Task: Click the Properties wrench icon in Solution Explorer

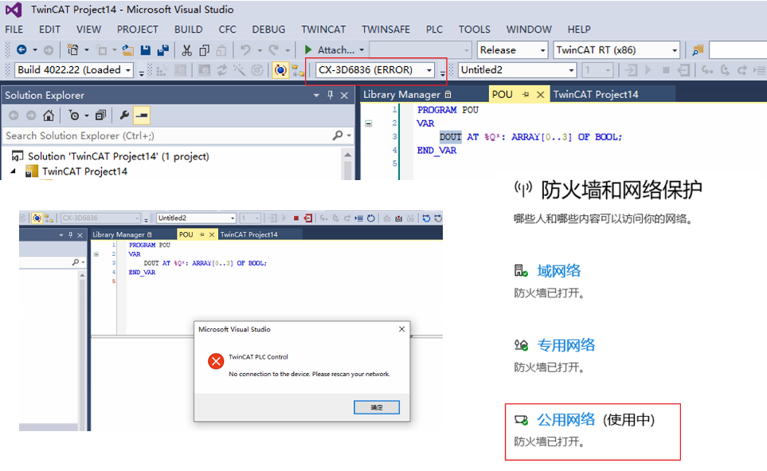Action: 124,116
